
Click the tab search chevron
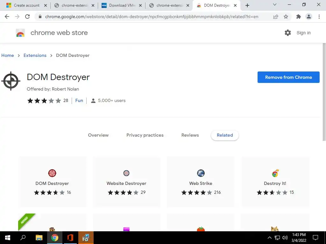coord(275,4)
